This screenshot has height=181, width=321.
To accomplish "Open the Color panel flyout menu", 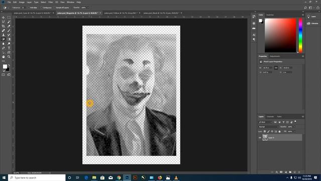I will pos(303,15).
